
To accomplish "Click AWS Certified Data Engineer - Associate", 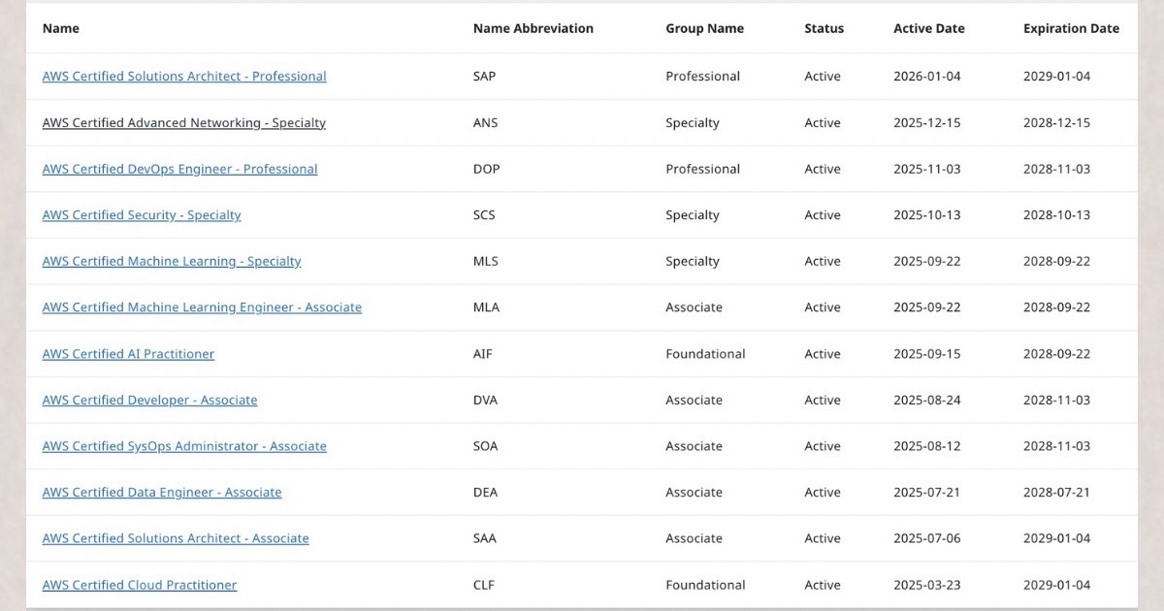I will point(162,493).
